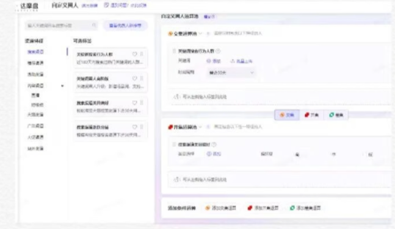This screenshot has height=229, width=395.
Task: Click the add keyword link in the intersection pool
Action: click(x=214, y=61)
